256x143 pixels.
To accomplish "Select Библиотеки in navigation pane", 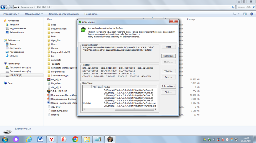I will click(x=14, y=40).
